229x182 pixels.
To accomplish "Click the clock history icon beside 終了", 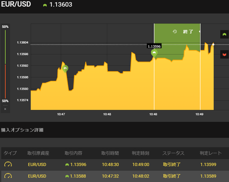I will (x=175, y=31).
